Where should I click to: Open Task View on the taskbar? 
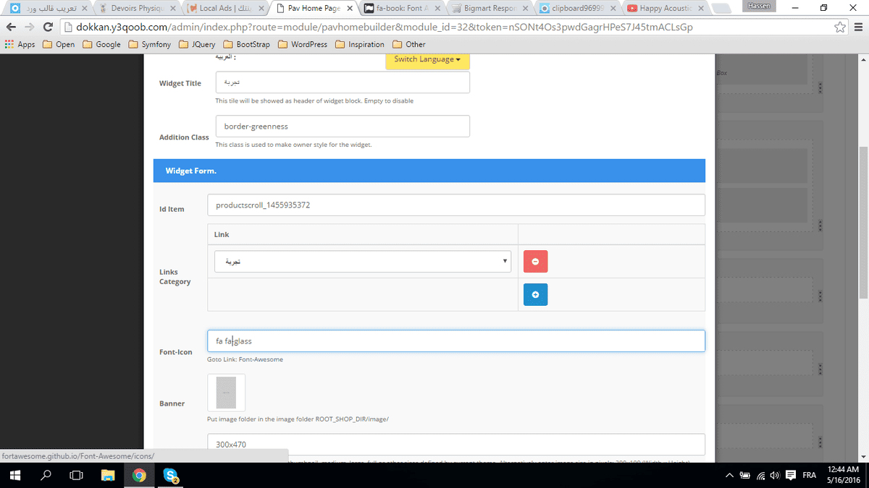[76, 475]
